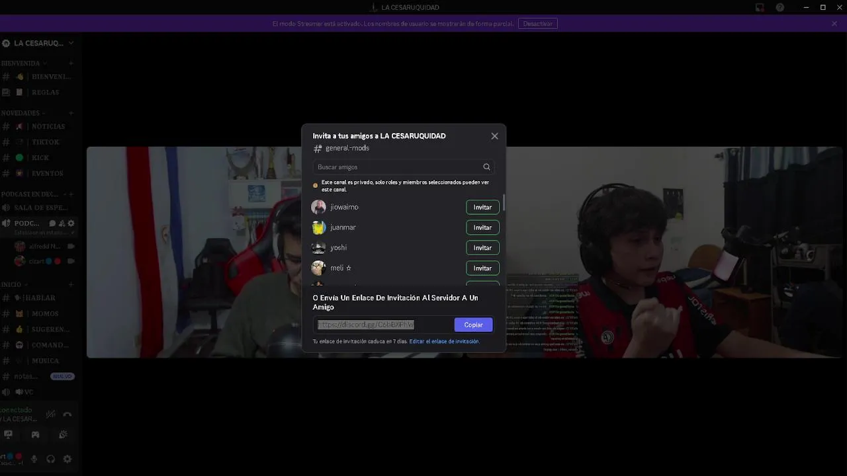Viewport: 847px width, 476px height.
Task: Open the soundboard icon
Action: pyautogui.click(x=63, y=434)
